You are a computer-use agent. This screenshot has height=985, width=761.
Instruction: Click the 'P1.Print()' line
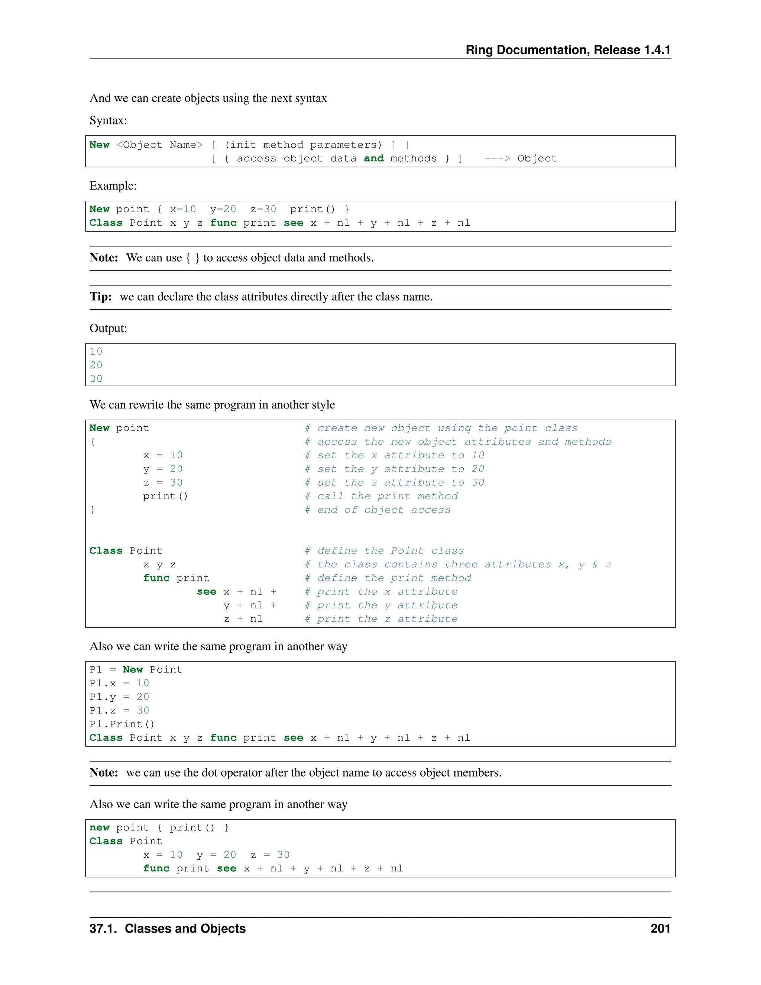[x=122, y=724]
